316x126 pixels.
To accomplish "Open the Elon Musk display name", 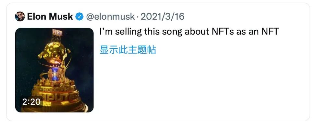I will click(x=50, y=16).
